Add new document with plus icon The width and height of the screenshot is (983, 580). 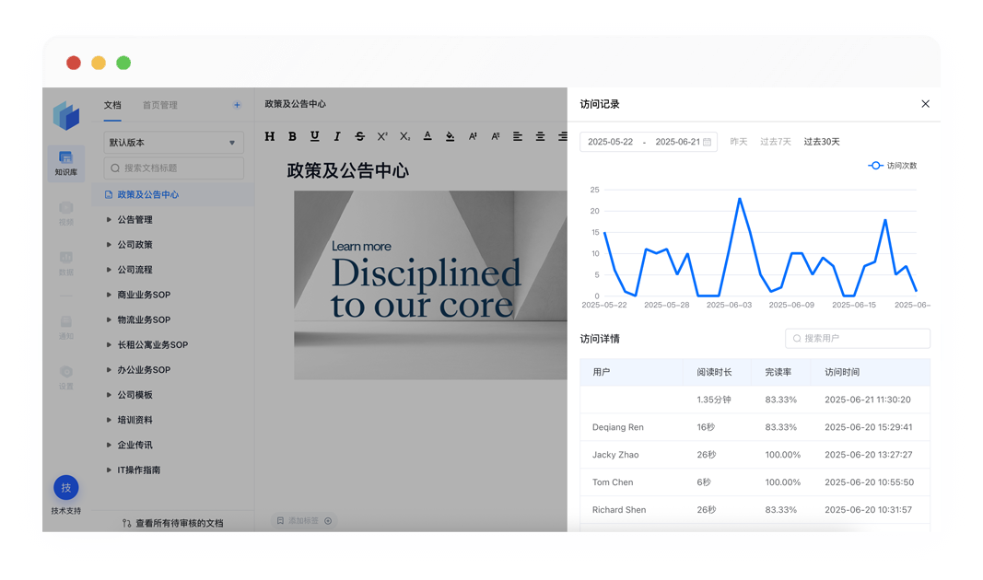(x=237, y=105)
